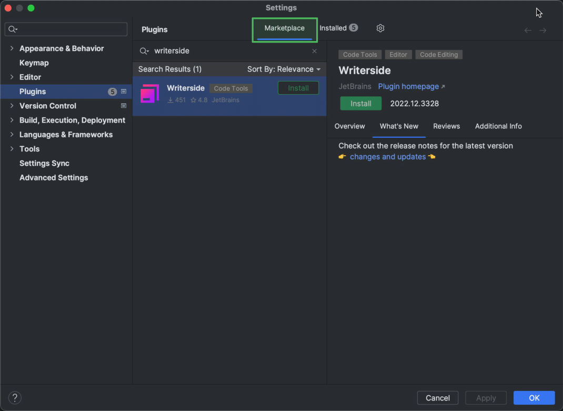Viewport: 563px width, 411px height.
Task: Click the Writerside plugin logo
Action: [x=150, y=93]
